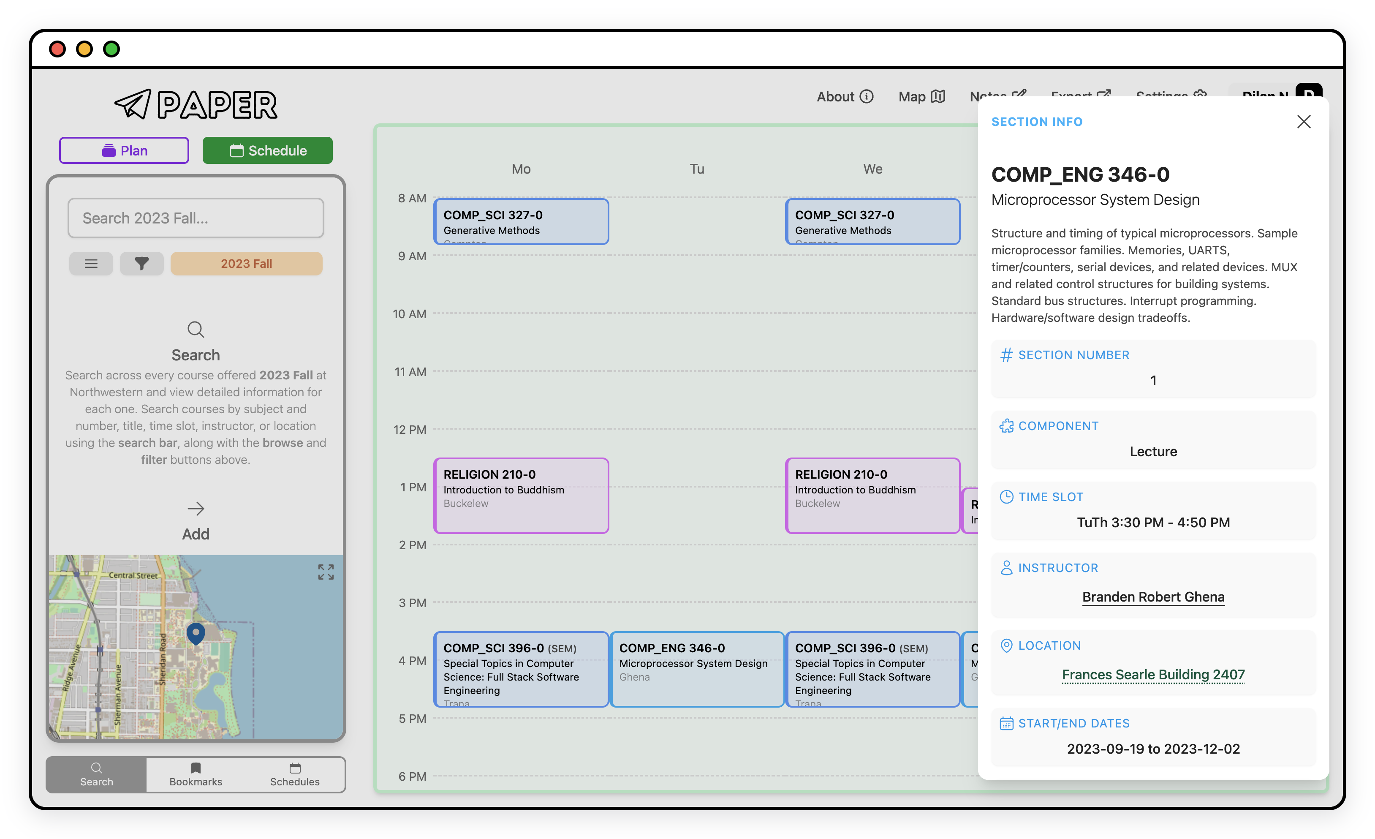The image size is (1375, 839).
Task: Click the SECTION INFO panel title
Action: click(1036, 122)
